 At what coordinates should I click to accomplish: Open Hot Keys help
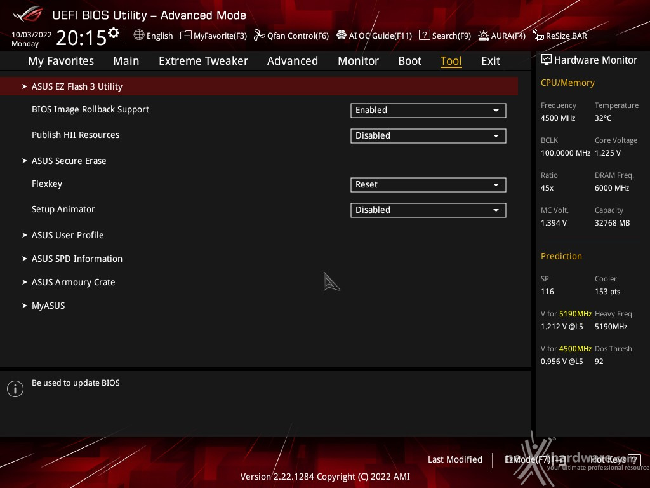click(615, 459)
